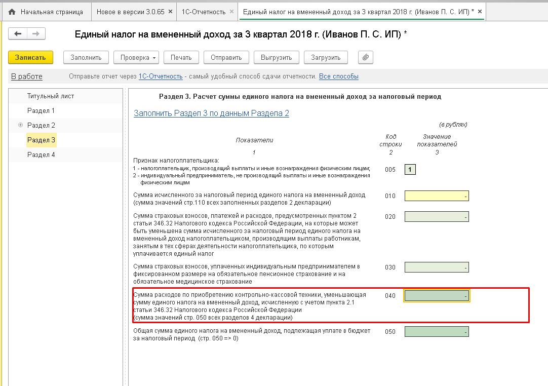
Task: Click the back navigation arrow
Action: click(x=18, y=34)
